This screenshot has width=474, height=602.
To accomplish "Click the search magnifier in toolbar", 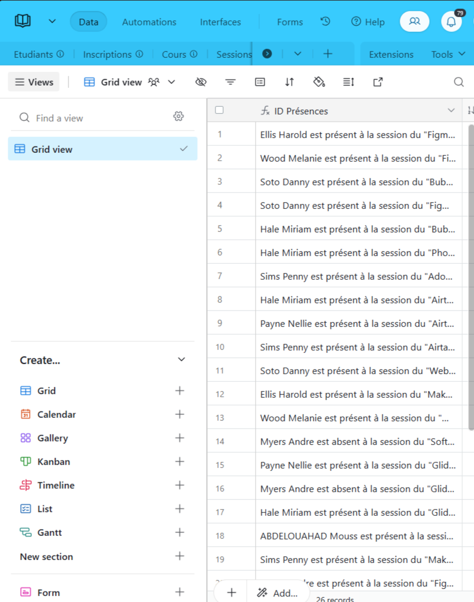I will coord(459,82).
